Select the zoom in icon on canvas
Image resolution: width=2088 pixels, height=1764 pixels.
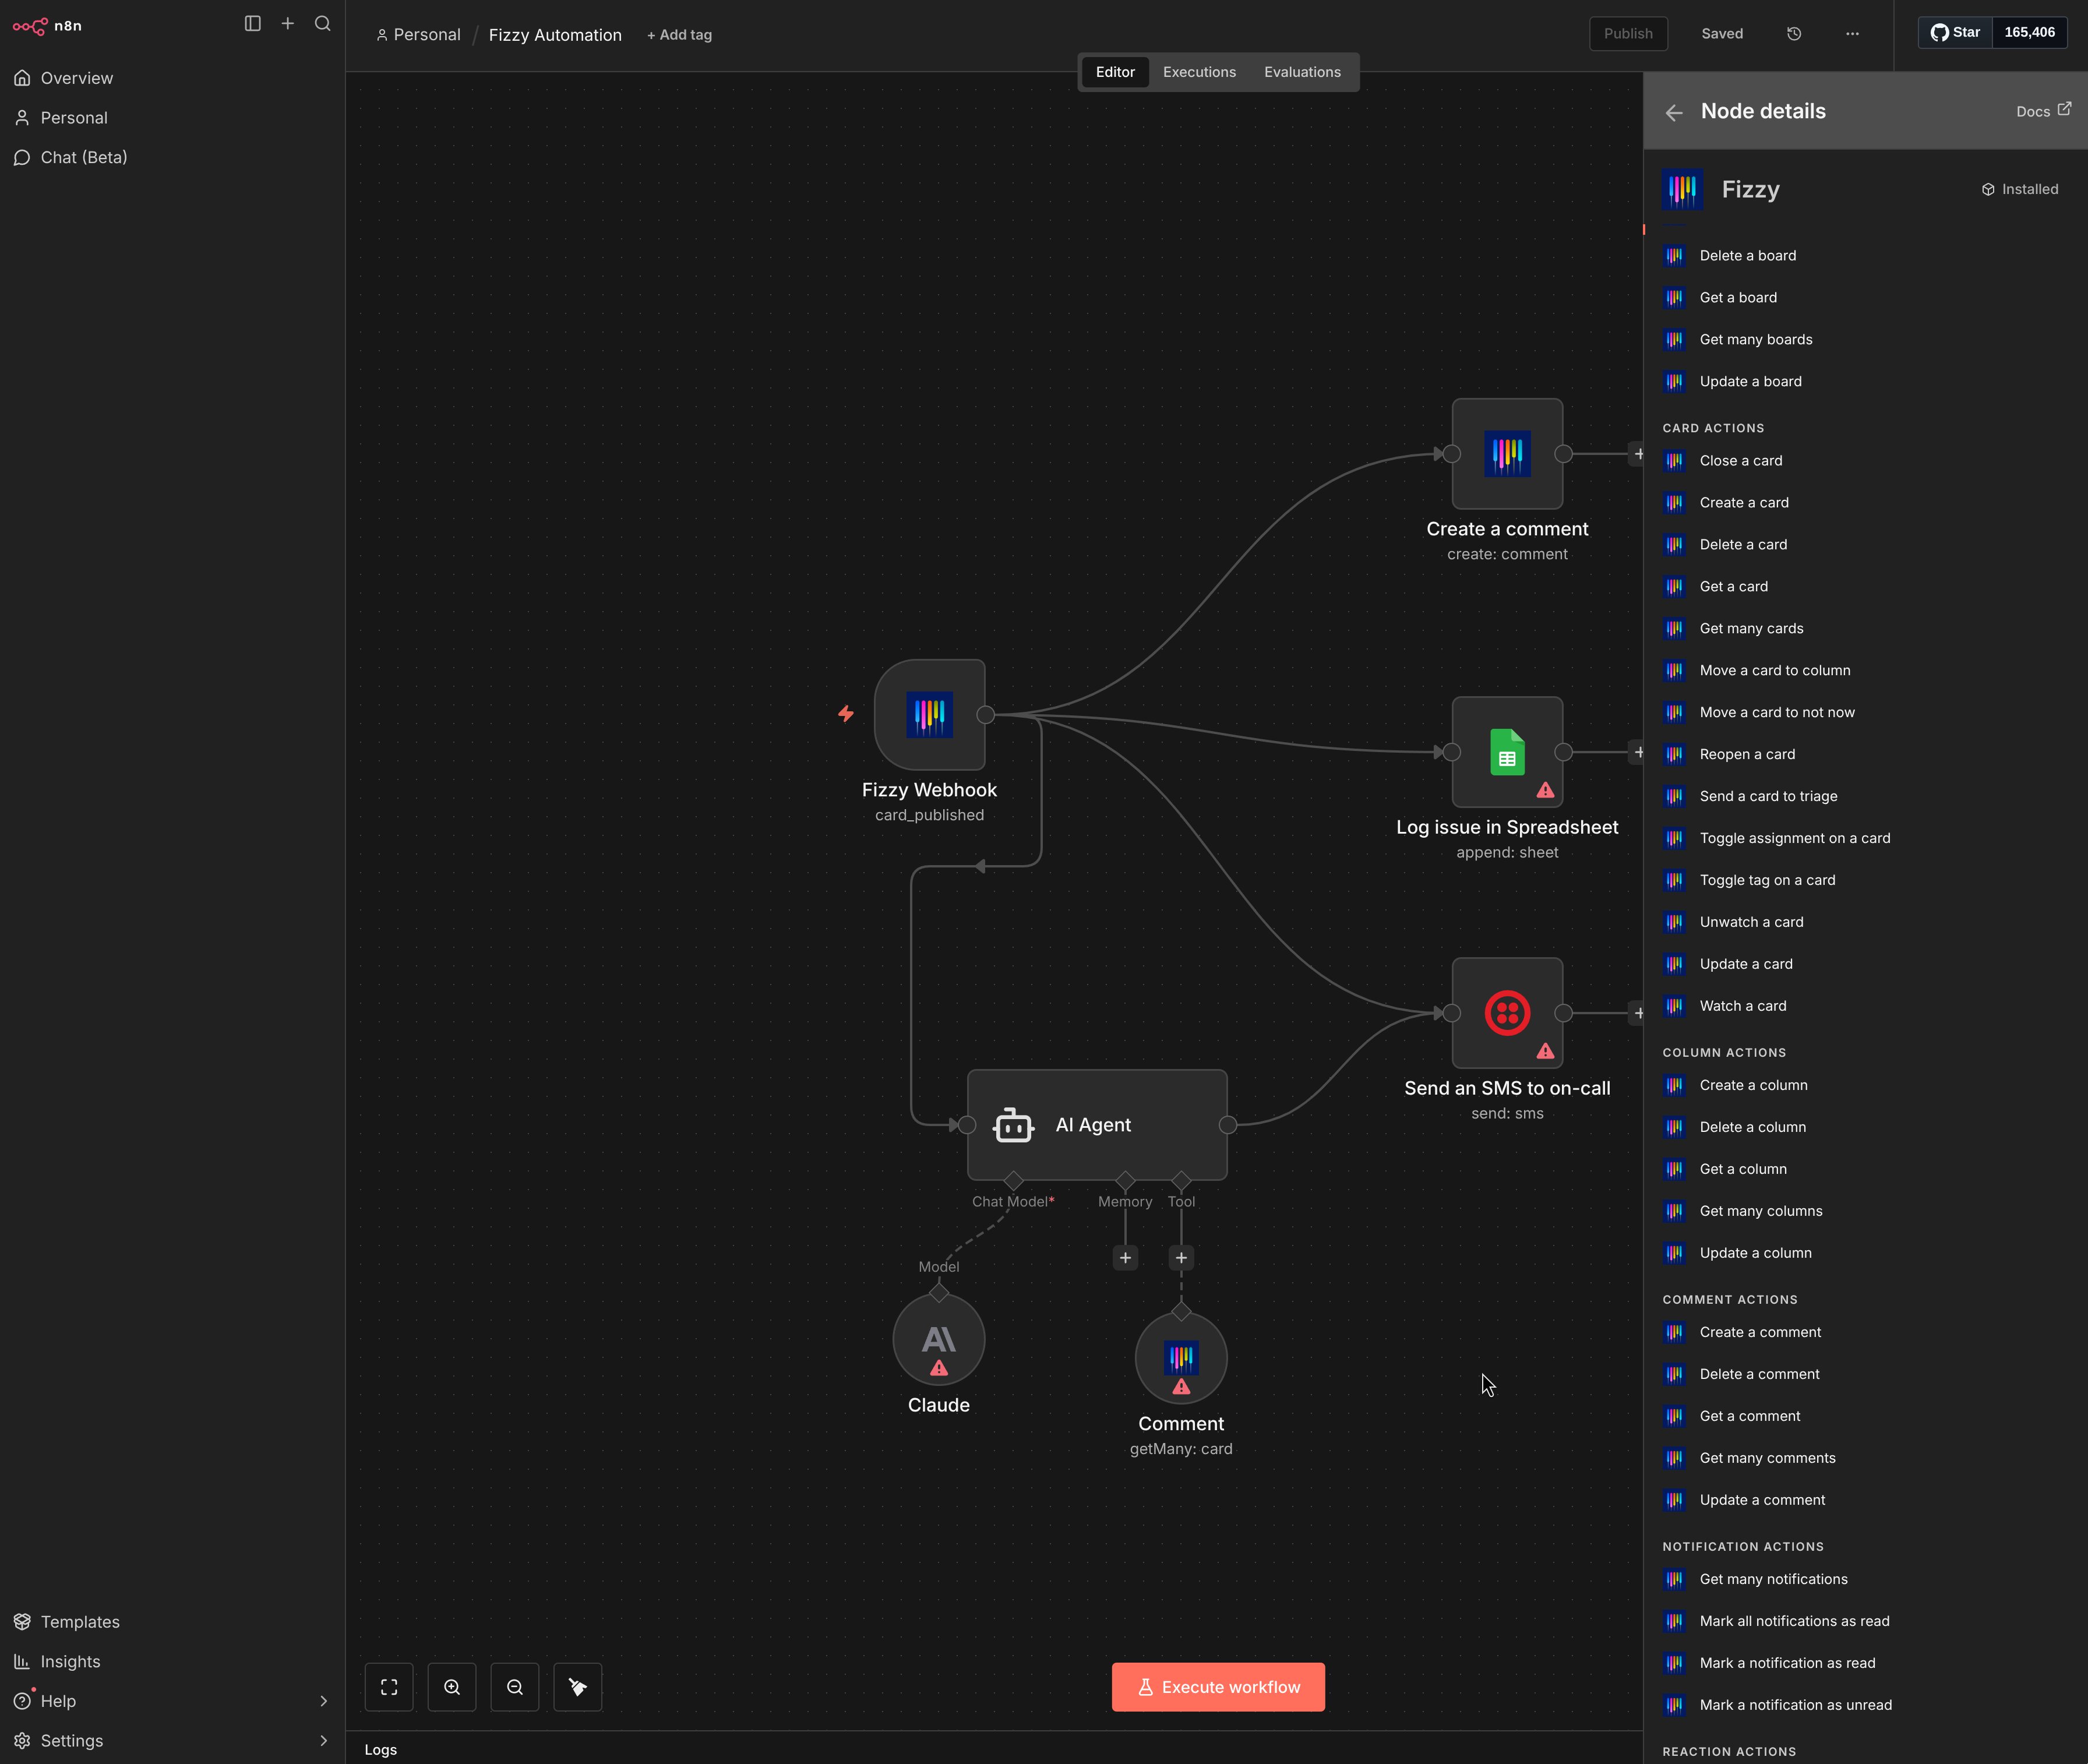[452, 1686]
